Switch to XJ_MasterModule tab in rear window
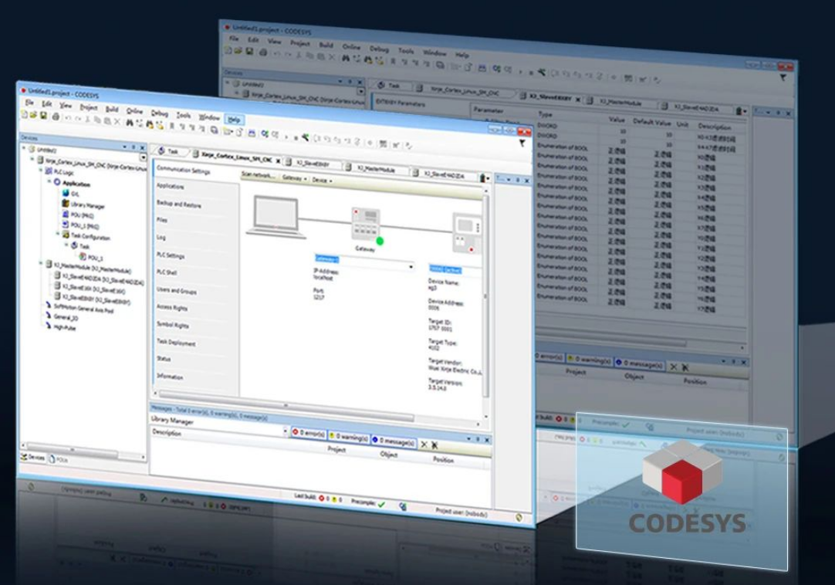 621,101
